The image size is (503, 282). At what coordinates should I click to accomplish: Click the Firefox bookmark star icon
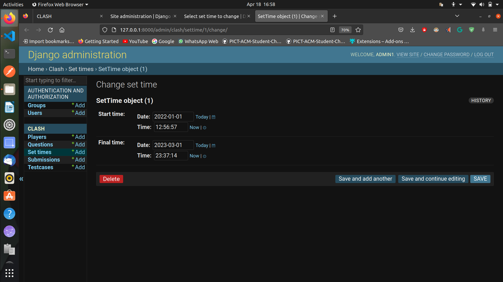point(358,30)
